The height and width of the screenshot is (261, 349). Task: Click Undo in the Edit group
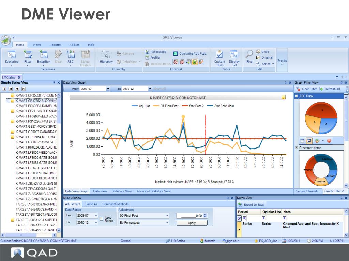[x=262, y=52]
